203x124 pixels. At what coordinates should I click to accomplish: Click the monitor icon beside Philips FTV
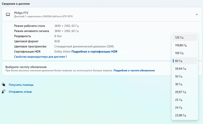pyautogui.click(x=8, y=14)
